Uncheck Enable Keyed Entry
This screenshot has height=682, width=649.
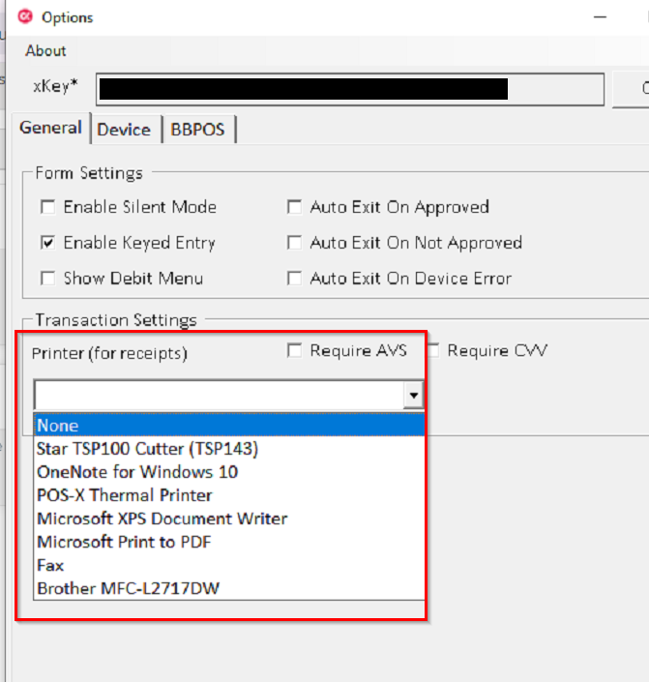coord(47,243)
